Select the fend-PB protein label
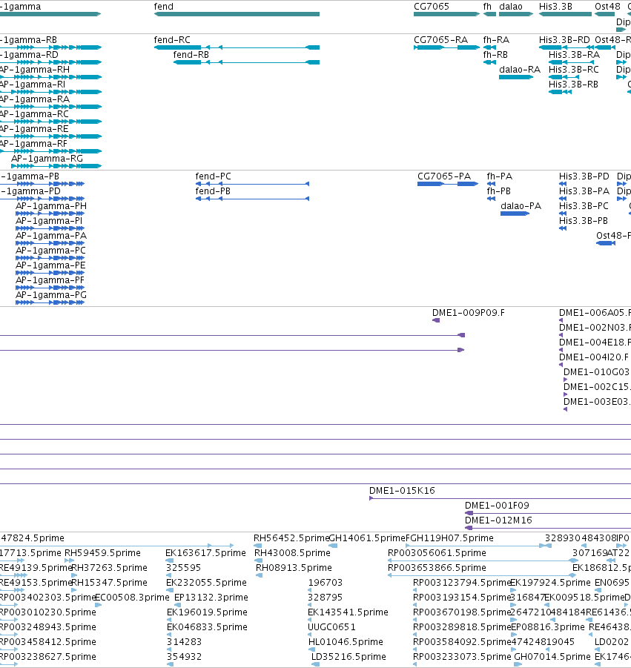The width and height of the screenshot is (631, 668). coord(213,191)
